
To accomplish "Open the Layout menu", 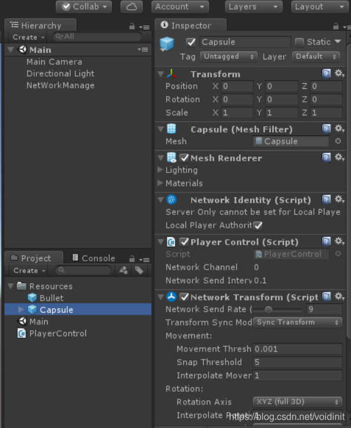I will [321, 6].
